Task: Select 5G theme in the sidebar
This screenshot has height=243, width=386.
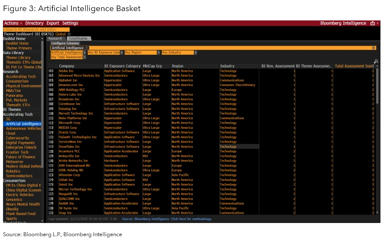Action: point(8,119)
